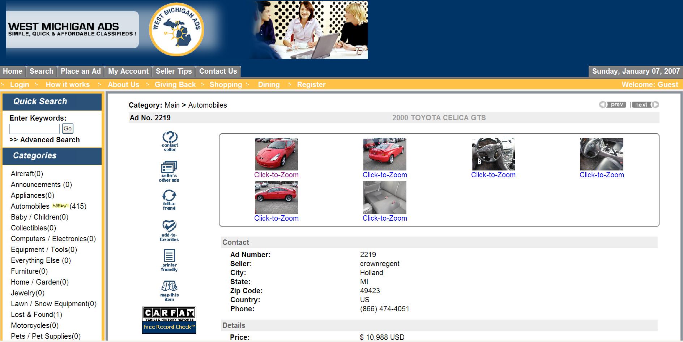Open the Shopping link
This screenshot has height=342, width=683.
coord(226,85)
